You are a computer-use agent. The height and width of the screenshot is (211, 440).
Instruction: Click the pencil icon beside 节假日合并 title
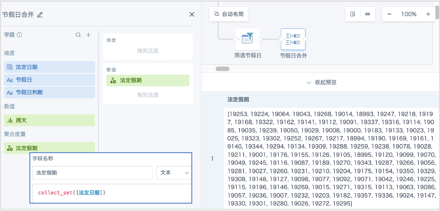(x=40, y=15)
